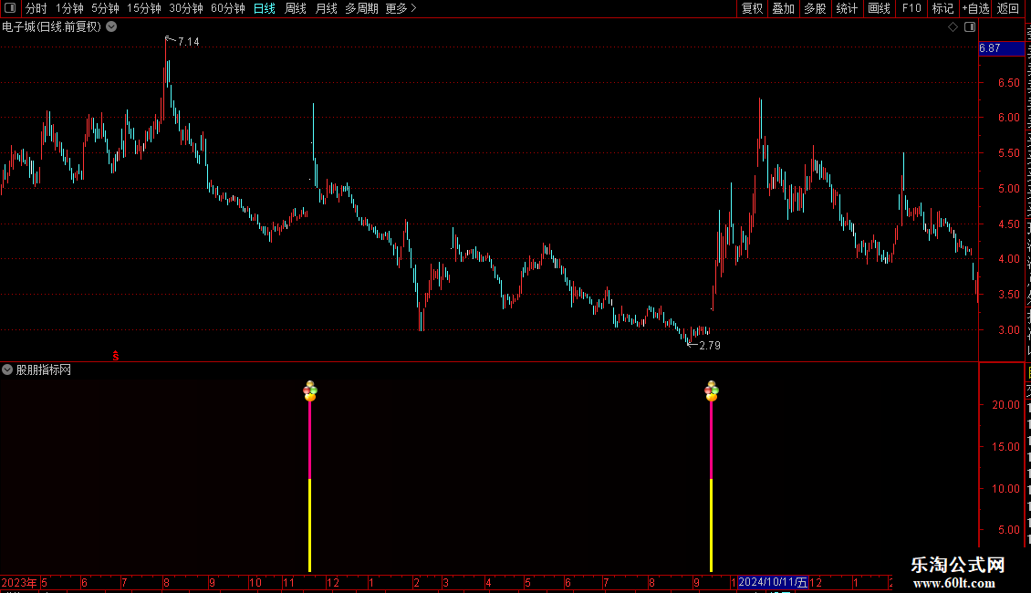Viewport: 1031px width, 593px height.
Task: Select the 15分钟 period tab
Action: tap(143, 8)
